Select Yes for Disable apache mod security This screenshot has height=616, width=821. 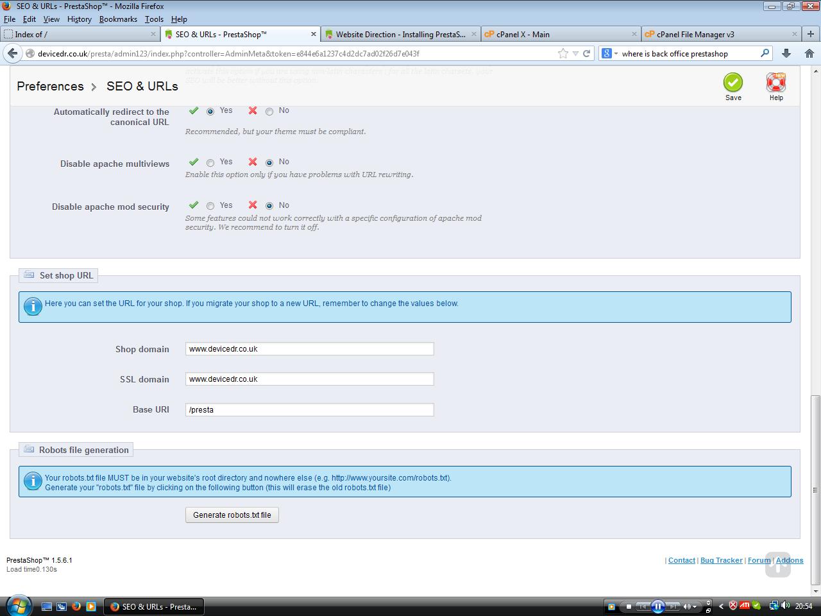(210, 206)
